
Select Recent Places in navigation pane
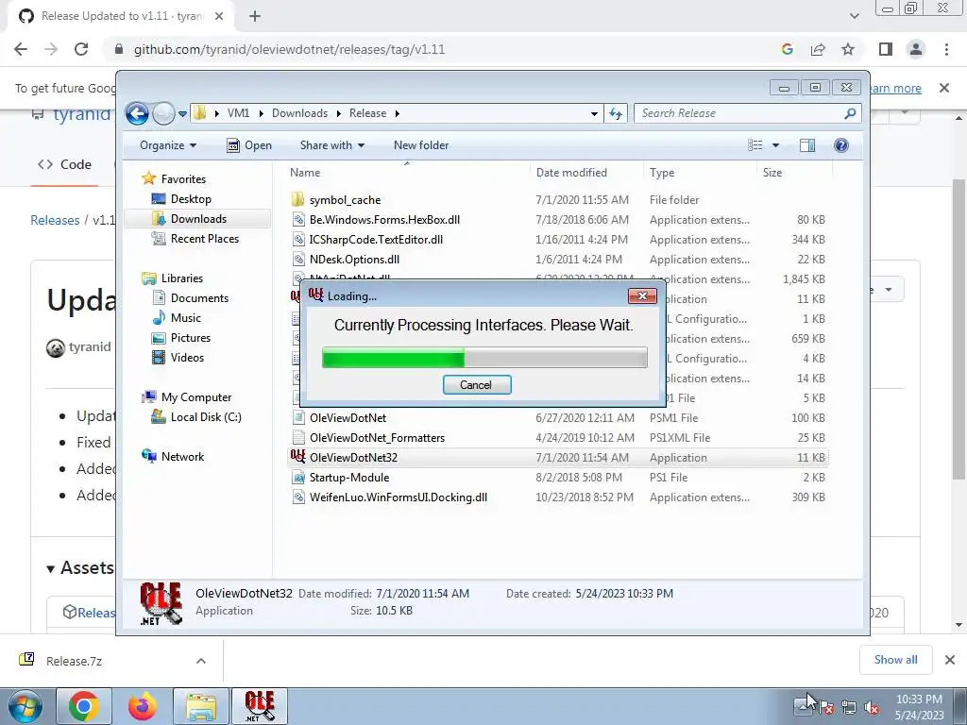tap(204, 239)
